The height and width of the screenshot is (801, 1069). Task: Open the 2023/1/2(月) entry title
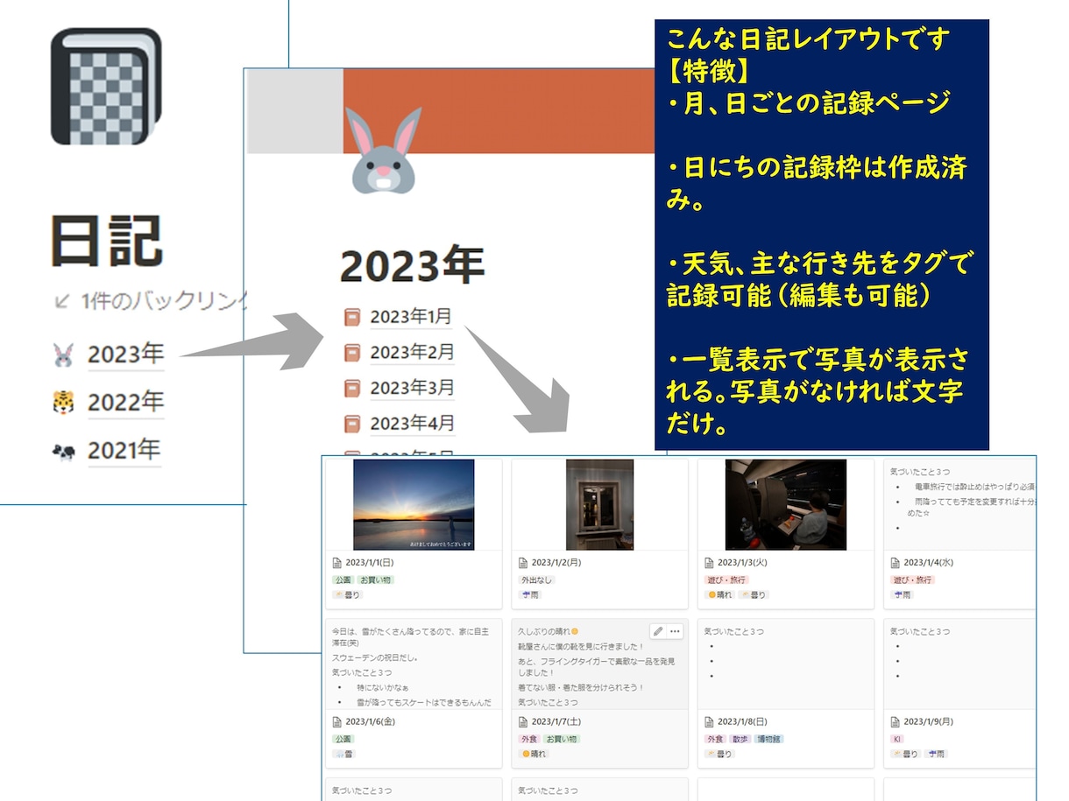pyautogui.click(x=556, y=563)
